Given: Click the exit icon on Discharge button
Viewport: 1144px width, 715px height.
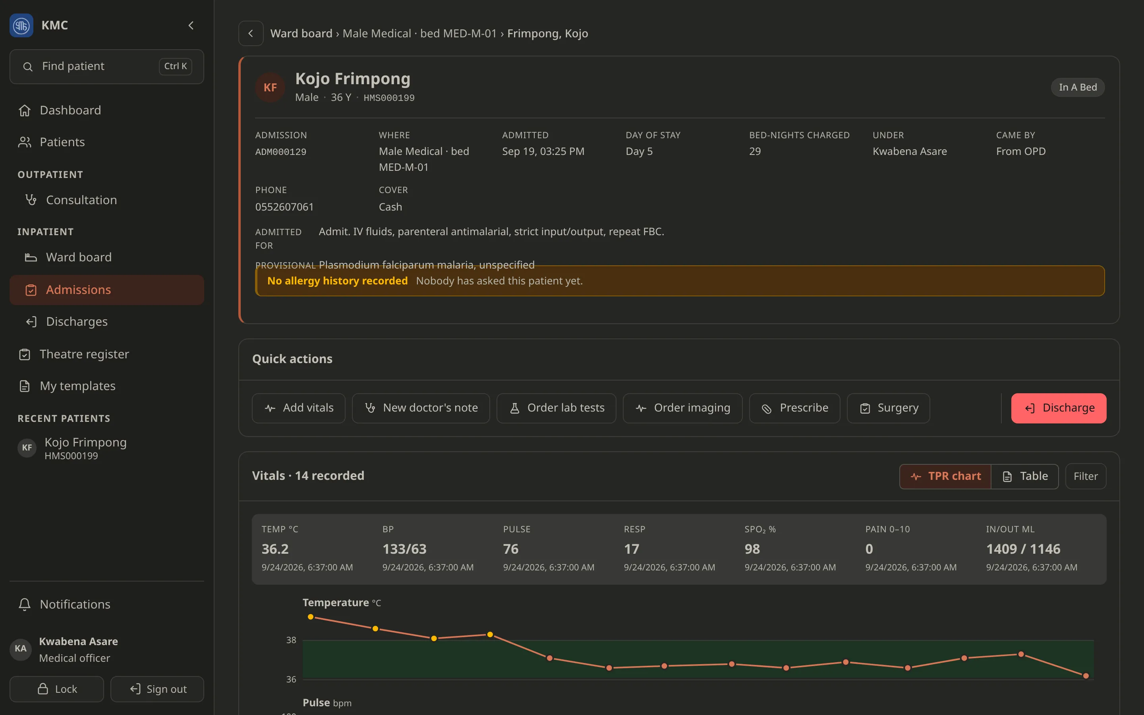Looking at the screenshot, I should (1030, 409).
